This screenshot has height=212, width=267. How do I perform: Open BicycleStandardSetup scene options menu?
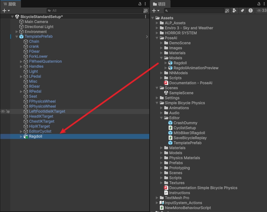pos(146,17)
